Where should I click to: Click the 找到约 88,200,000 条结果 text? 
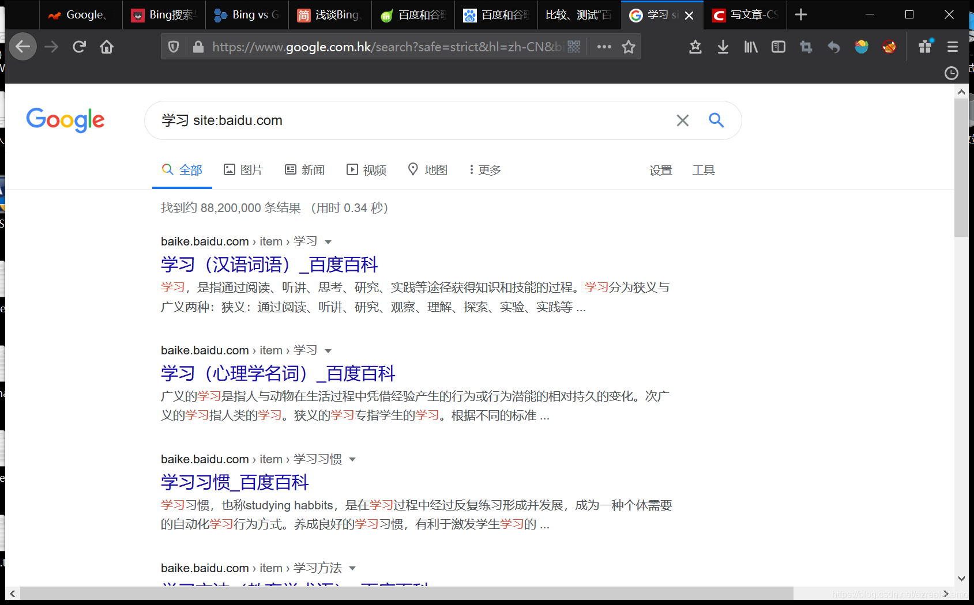[x=231, y=207]
